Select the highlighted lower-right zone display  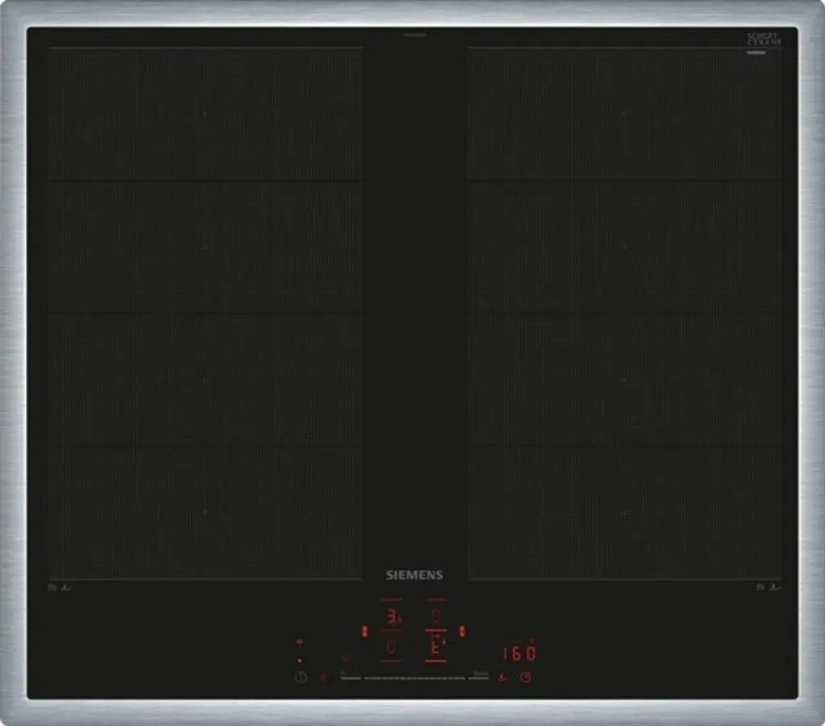point(436,646)
